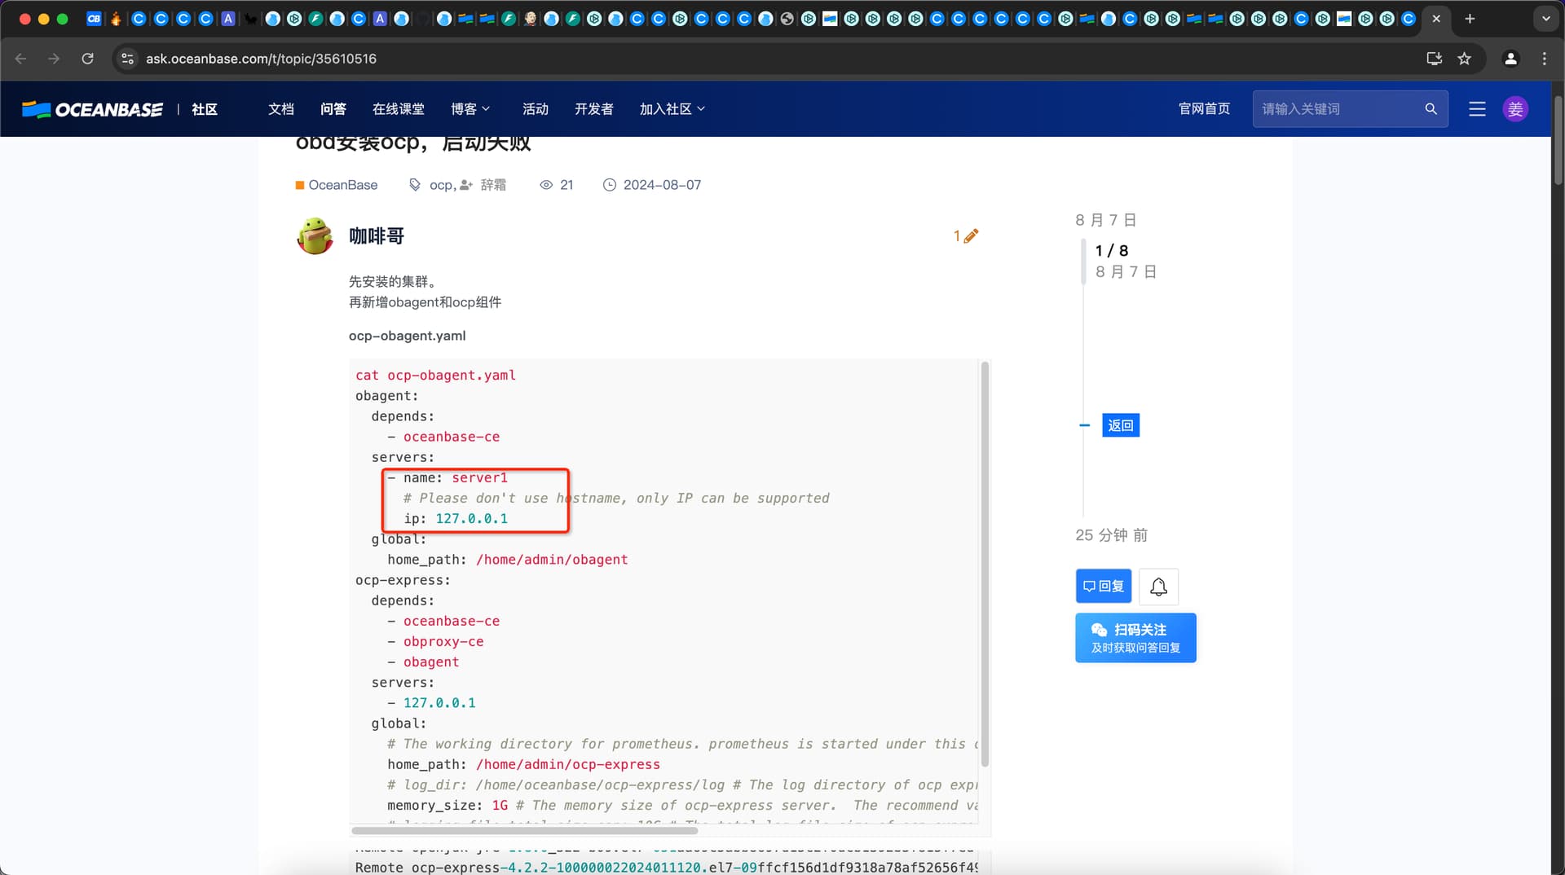Image resolution: width=1565 pixels, height=875 pixels.
Task: Go to 在线课堂 page
Action: tap(398, 109)
